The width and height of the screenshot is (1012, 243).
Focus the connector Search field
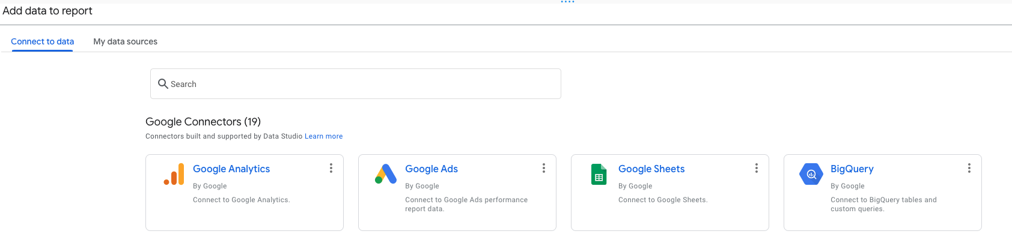[x=361, y=84]
